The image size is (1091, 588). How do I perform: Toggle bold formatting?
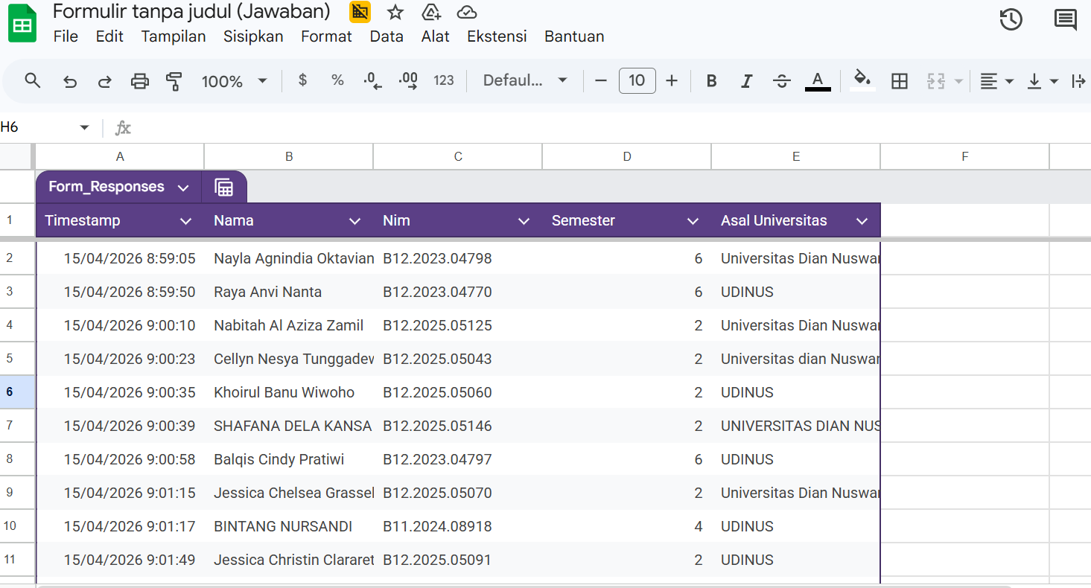pyautogui.click(x=711, y=81)
